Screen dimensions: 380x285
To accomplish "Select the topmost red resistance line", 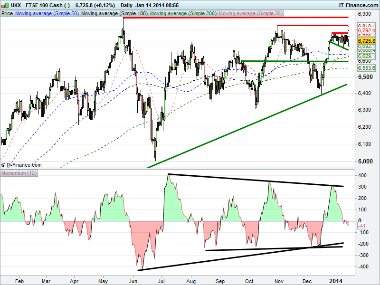I will tap(236, 18).
